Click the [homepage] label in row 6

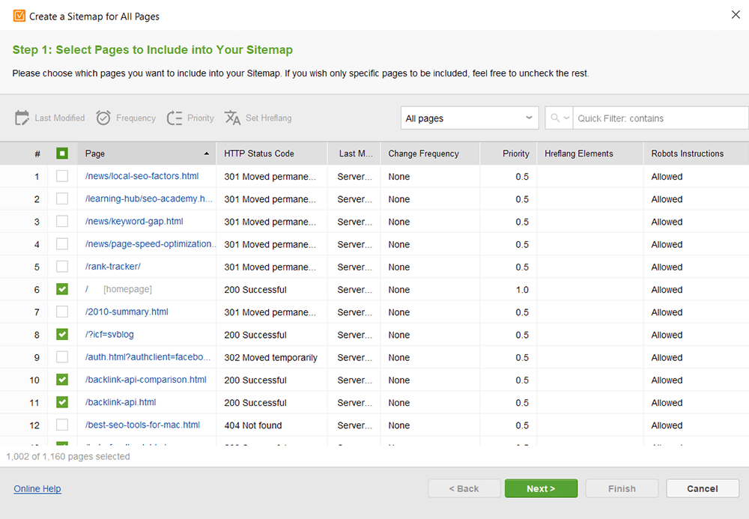127,289
